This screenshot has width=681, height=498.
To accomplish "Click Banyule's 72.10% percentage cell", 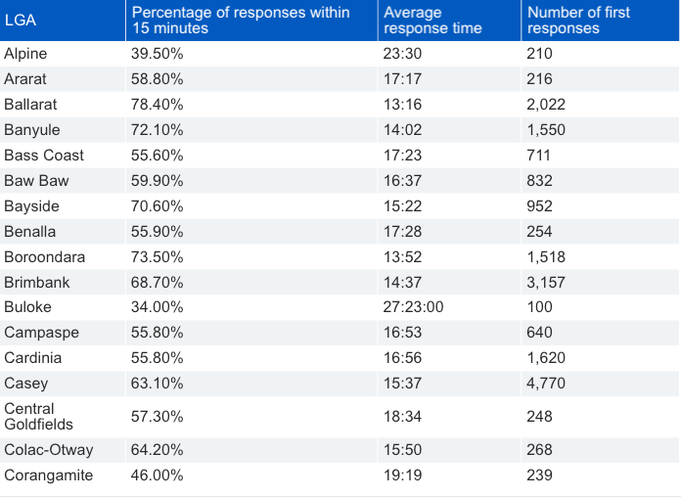I will 158,130.
